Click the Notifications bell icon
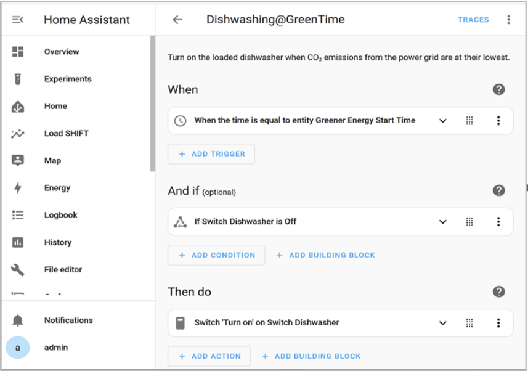Screen dimensions: 528x371 (x=18, y=320)
